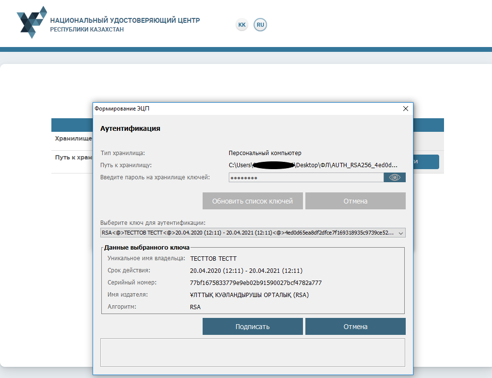Image resolution: width=492 pixels, height=378 pixels.
Task: Click the empty text area at dialog bottom
Action: [x=252, y=352]
